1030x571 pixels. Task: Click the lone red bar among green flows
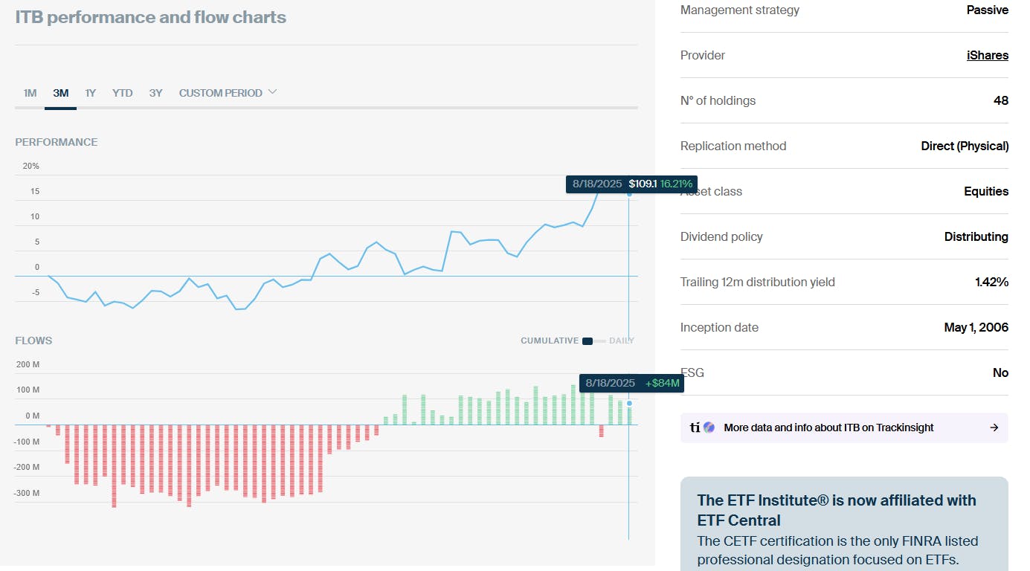(602, 430)
